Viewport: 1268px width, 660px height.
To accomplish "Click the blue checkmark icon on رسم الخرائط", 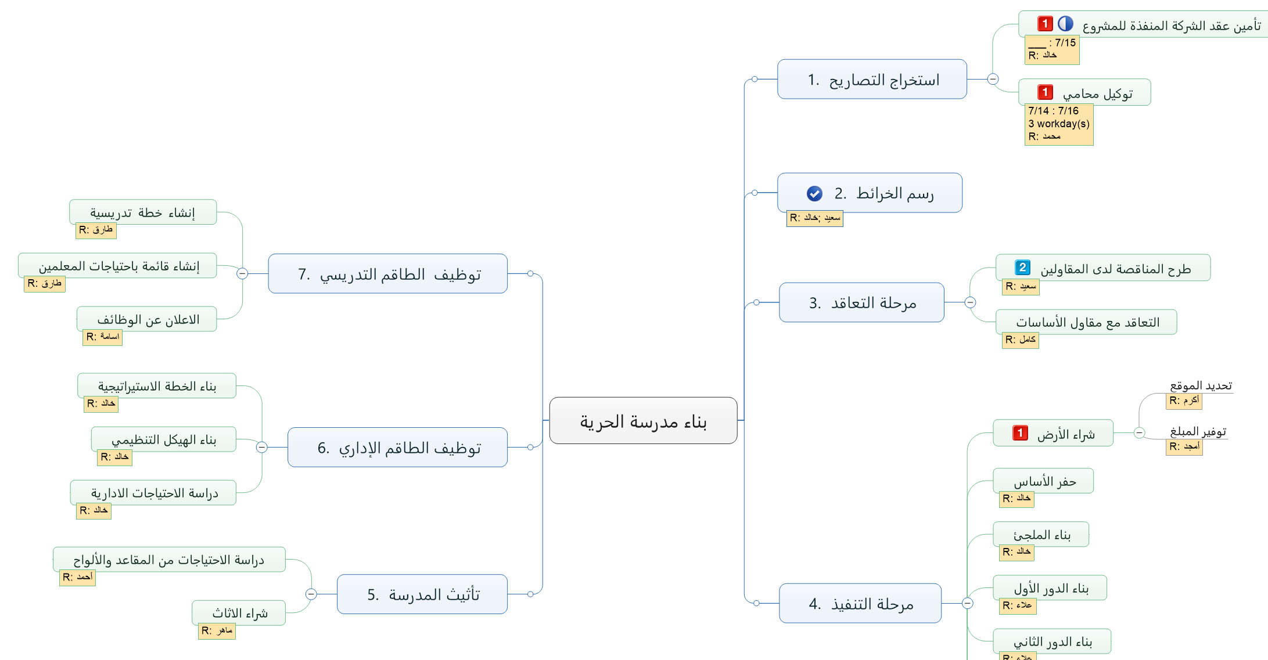I will pyautogui.click(x=814, y=193).
